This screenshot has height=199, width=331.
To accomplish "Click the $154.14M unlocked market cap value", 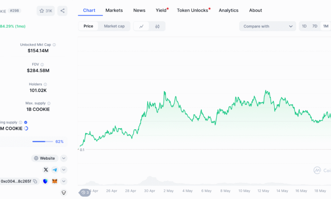I will coord(38,51).
